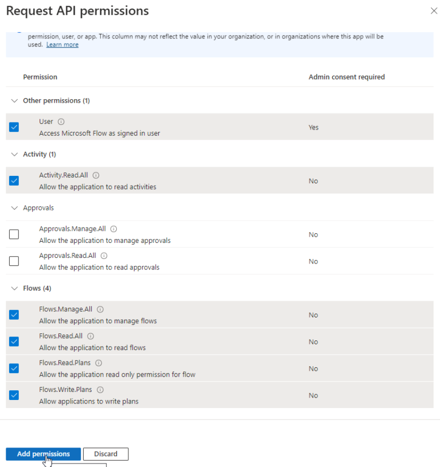
Task: Collapse the Activity section
Action: [14, 154]
